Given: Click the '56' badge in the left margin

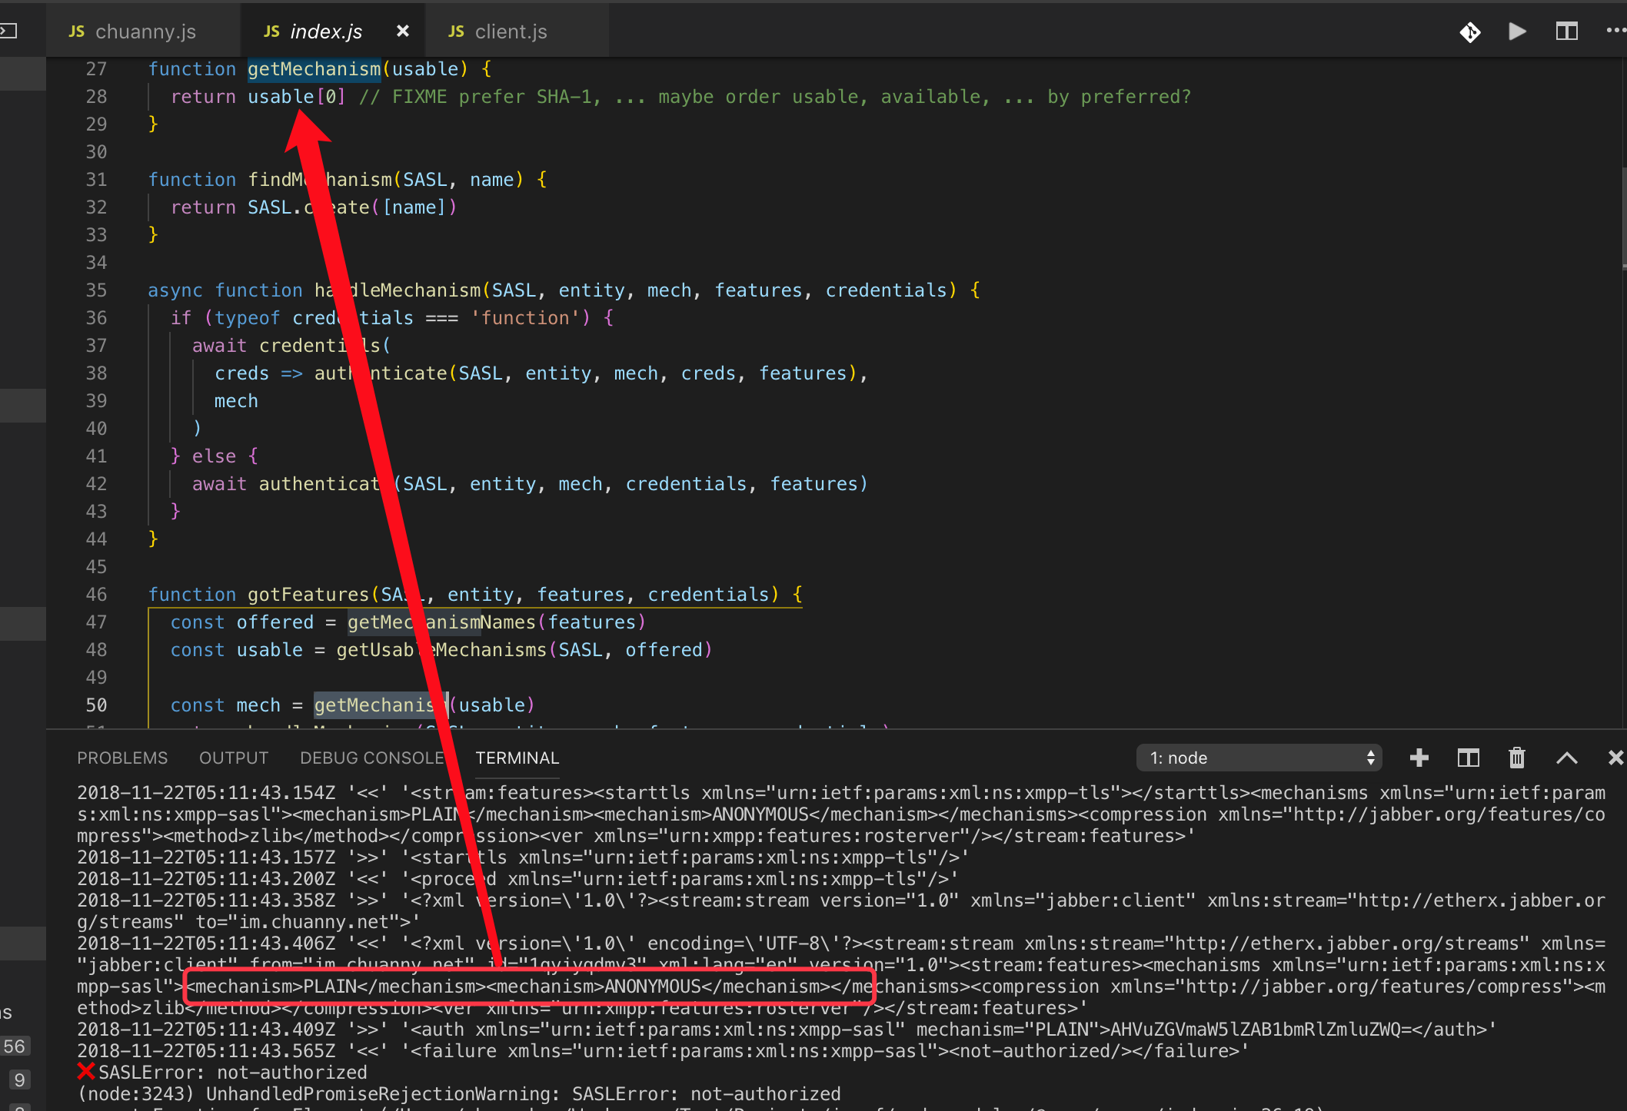Looking at the screenshot, I should point(15,1046).
